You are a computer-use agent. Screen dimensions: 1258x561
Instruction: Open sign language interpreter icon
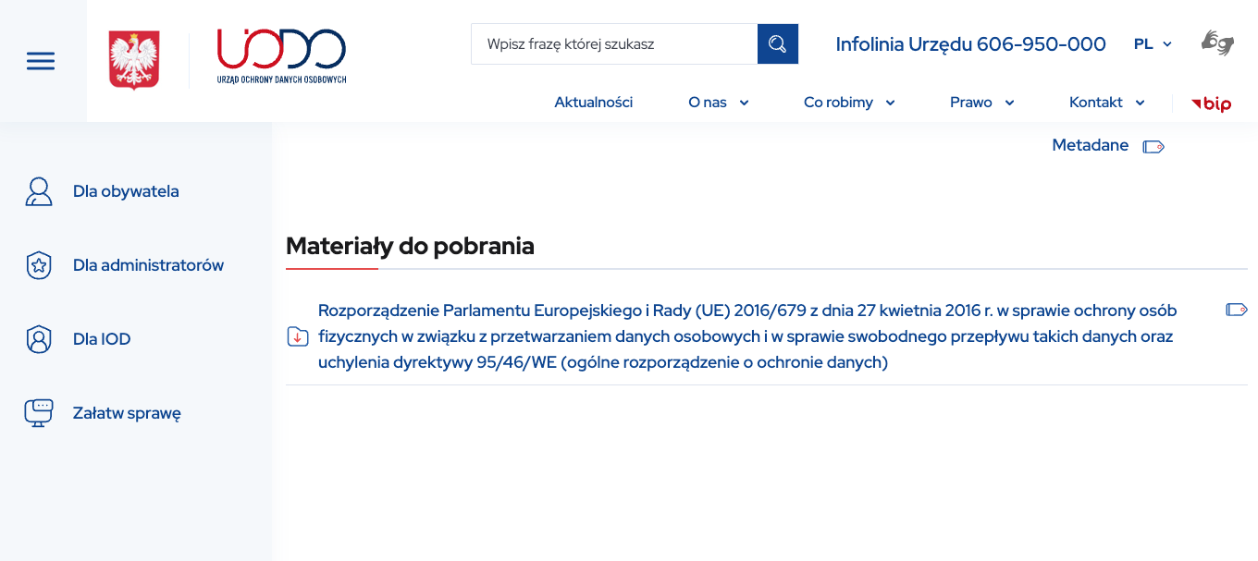click(1217, 43)
